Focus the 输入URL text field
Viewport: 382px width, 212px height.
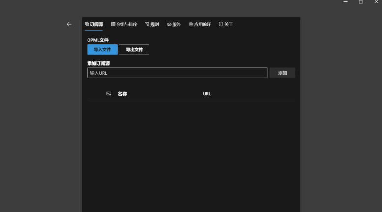177,73
